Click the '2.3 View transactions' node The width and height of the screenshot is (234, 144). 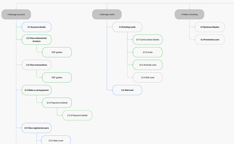[37, 65]
